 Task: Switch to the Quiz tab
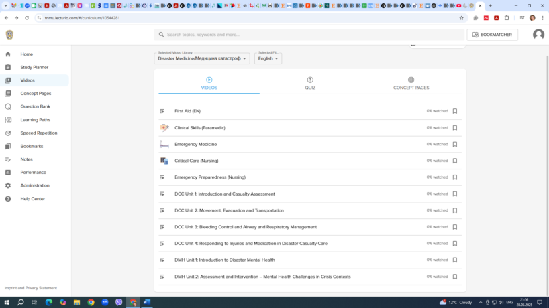click(x=310, y=84)
